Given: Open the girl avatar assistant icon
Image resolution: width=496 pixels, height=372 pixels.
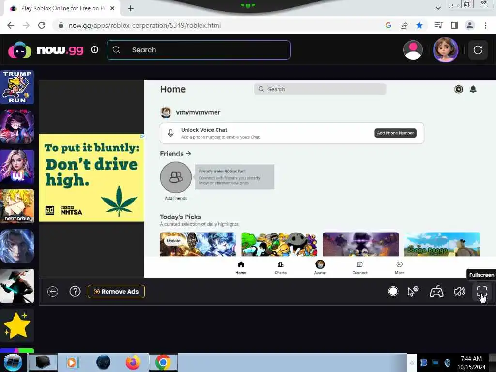Looking at the screenshot, I should (x=446, y=50).
